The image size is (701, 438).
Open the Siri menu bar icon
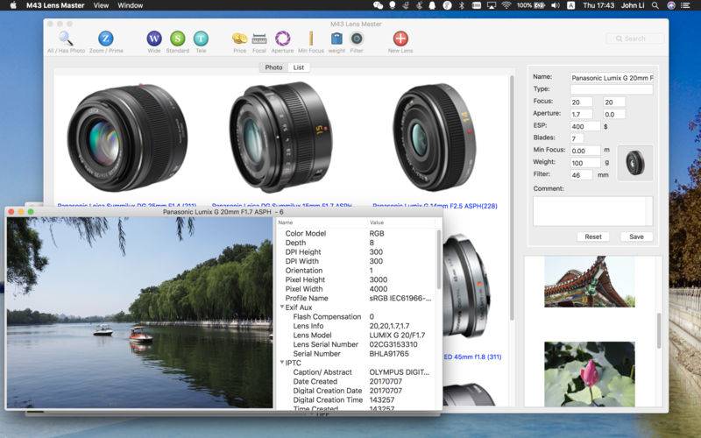coord(670,5)
